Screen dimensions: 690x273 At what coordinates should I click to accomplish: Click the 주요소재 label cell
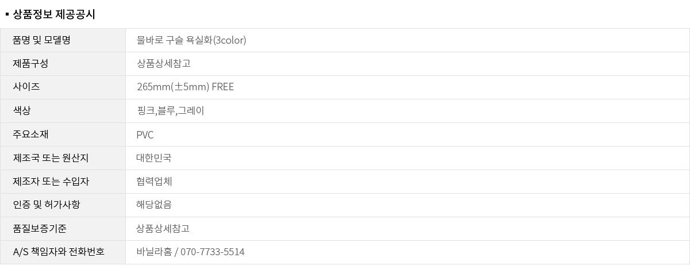coord(30,134)
